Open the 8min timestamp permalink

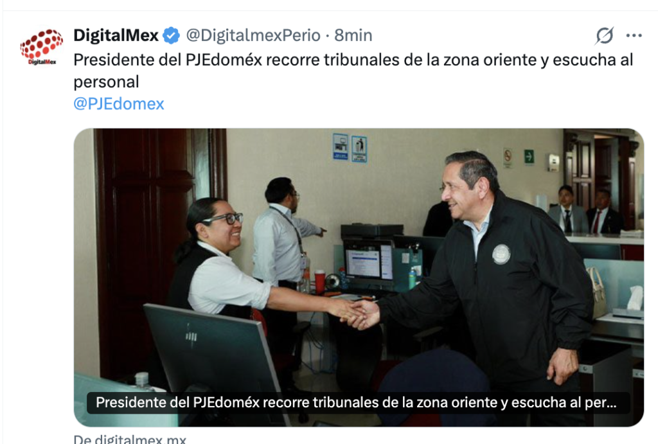click(353, 35)
